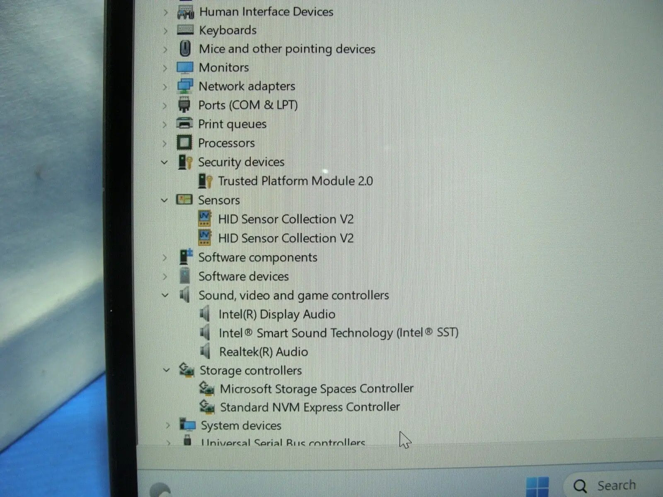663x497 pixels.
Task: Click the Ports (COM & LPT) icon
Action: click(184, 105)
